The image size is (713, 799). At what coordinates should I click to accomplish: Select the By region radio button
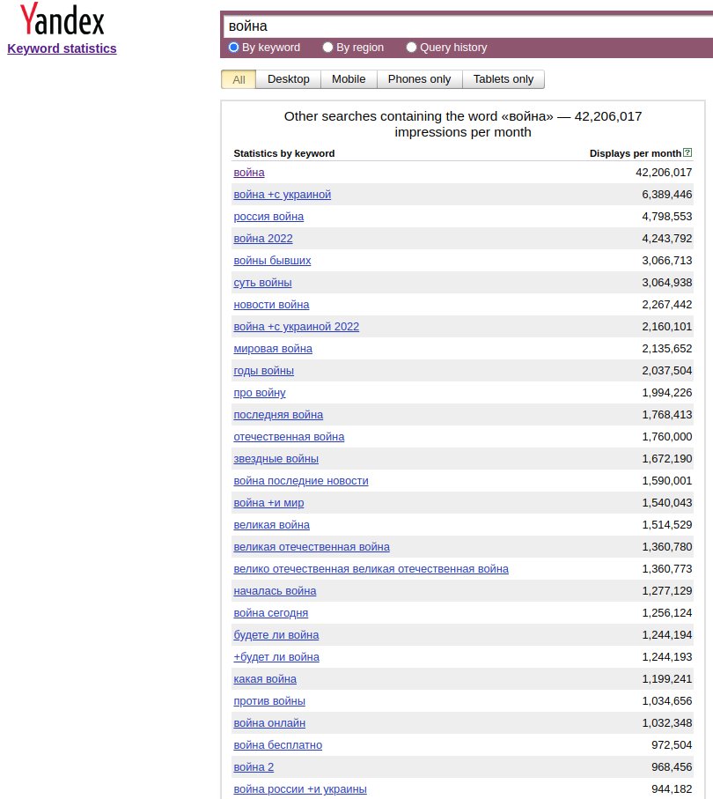tap(327, 48)
